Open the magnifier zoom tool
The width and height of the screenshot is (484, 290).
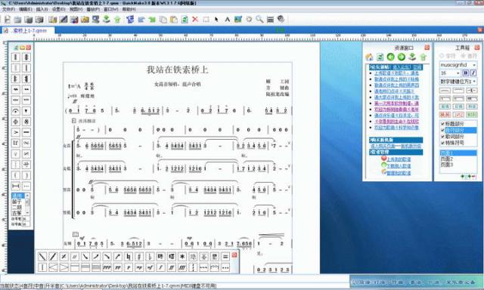[259, 20]
